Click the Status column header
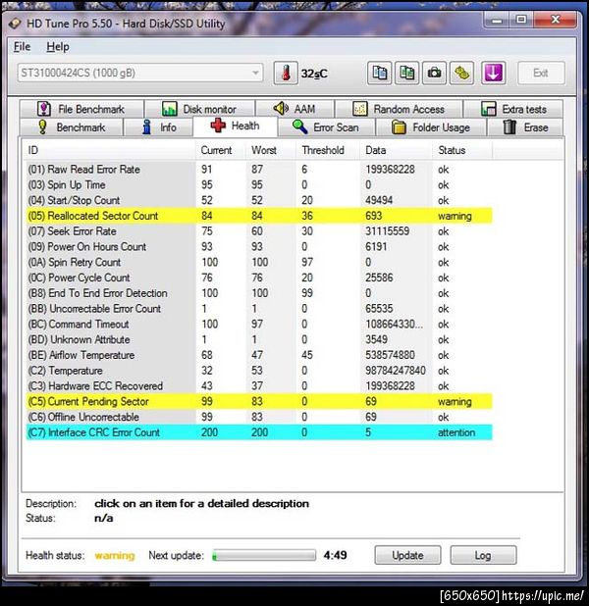Screen dimensions: 589x606 click(462, 150)
